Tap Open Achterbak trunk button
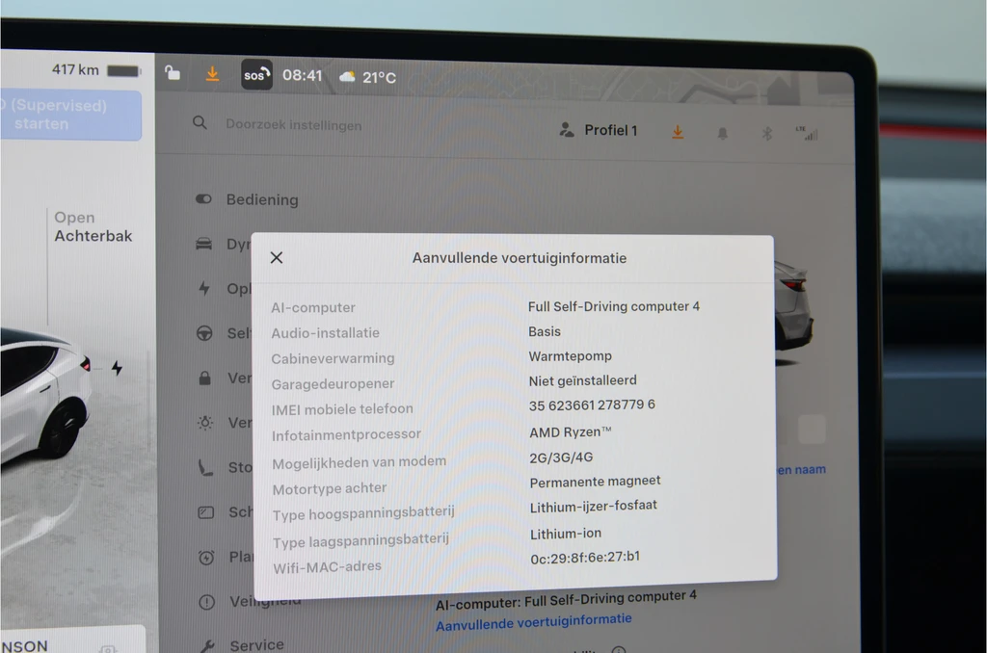 (93, 226)
